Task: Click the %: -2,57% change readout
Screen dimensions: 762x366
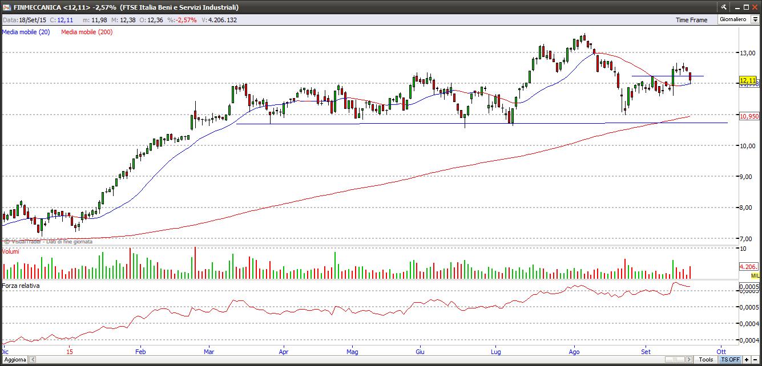Action: [x=182, y=19]
